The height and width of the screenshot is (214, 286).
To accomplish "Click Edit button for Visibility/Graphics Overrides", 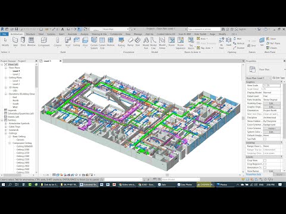I will [272, 103].
